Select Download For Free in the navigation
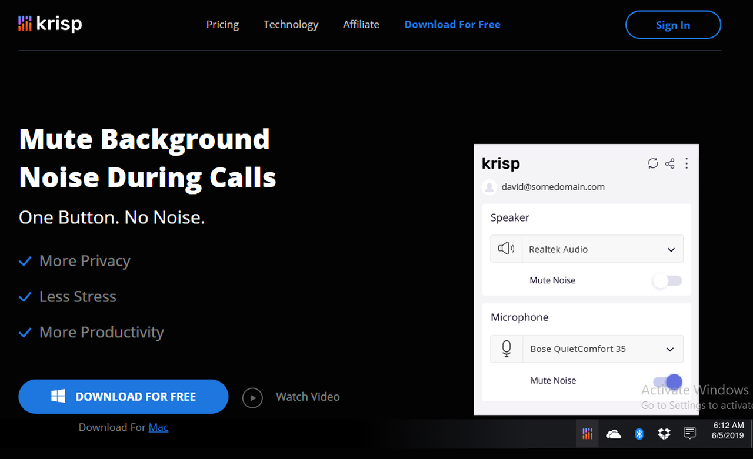The height and width of the screenshot is (459, 753). pyautogui.click(x=452, y=25)
